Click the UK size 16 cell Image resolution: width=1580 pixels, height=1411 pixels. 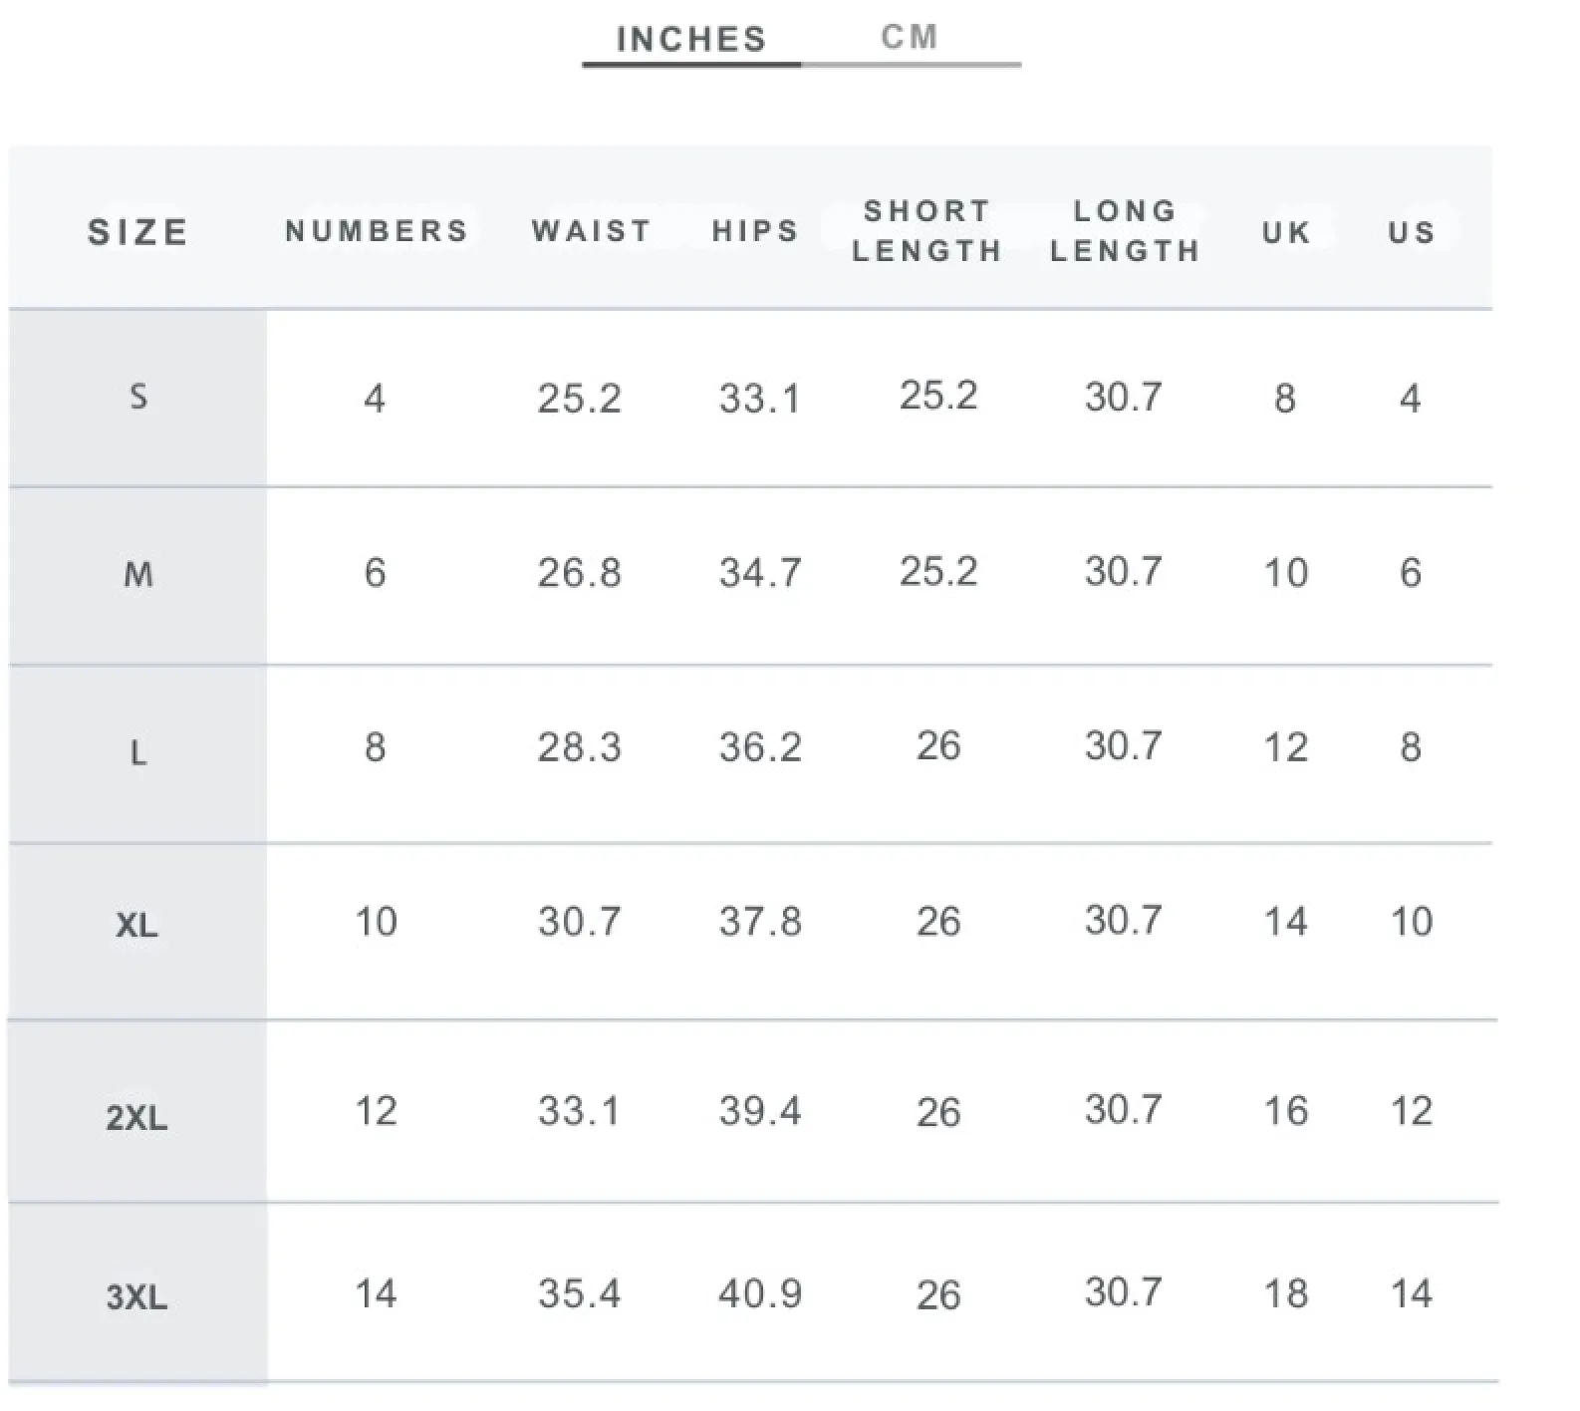[x=1286, y=1110]
